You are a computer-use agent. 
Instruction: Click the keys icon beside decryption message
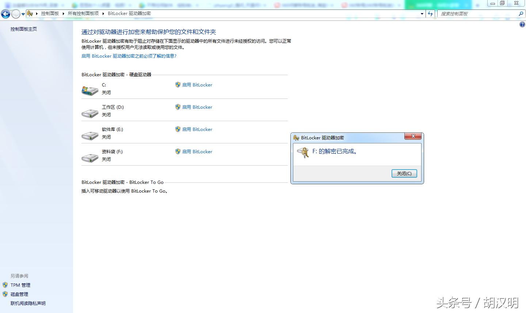[303, 152]
